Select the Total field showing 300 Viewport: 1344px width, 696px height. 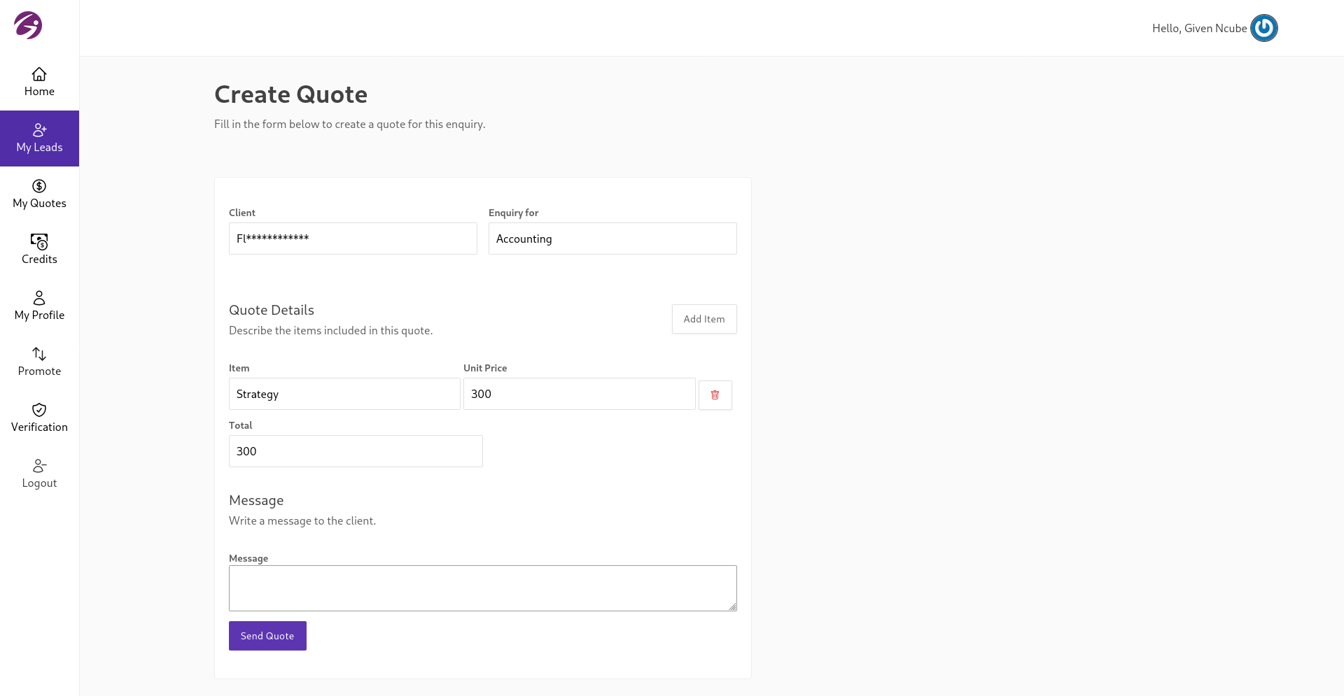(356, 451)
